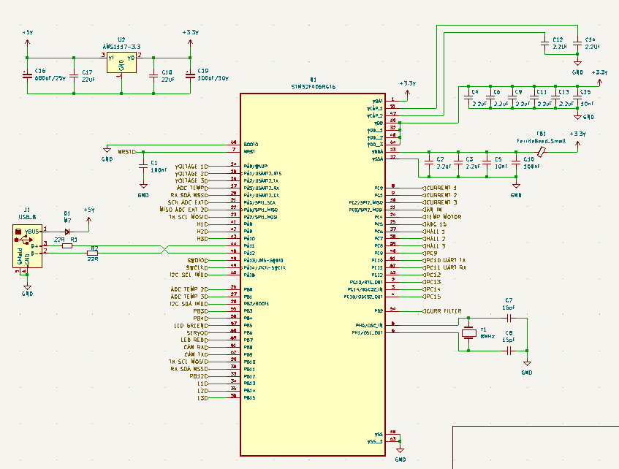
Task: Click the CAN RX label
Action: 196,348
